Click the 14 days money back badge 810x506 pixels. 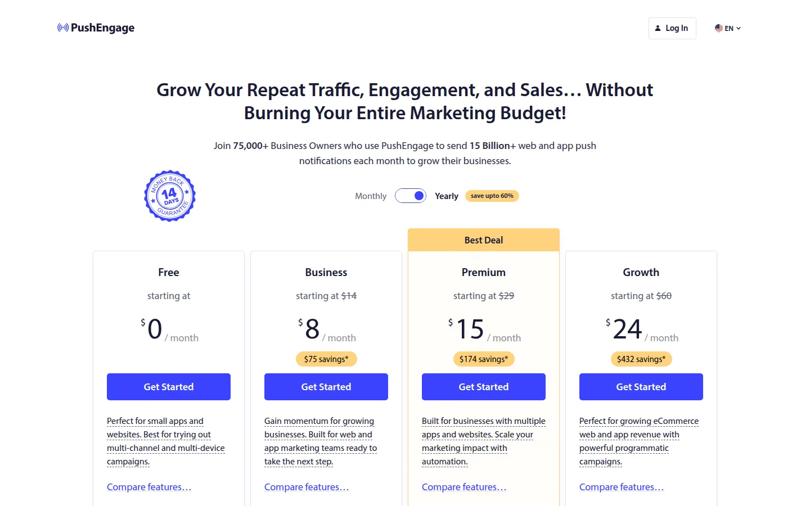pos(170,196)
